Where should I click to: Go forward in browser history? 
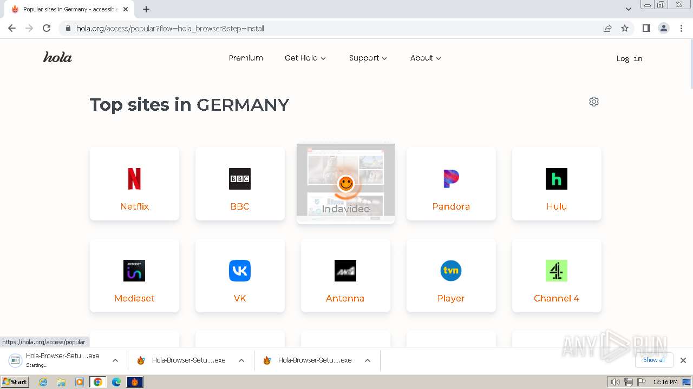tap(29, 28)
